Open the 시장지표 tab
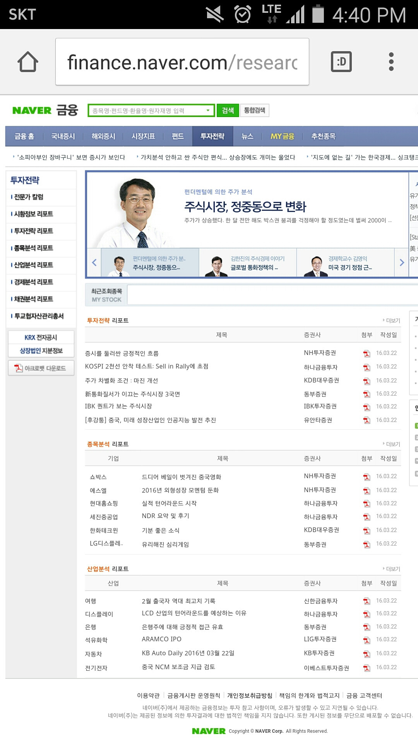 tap(143, 136)
